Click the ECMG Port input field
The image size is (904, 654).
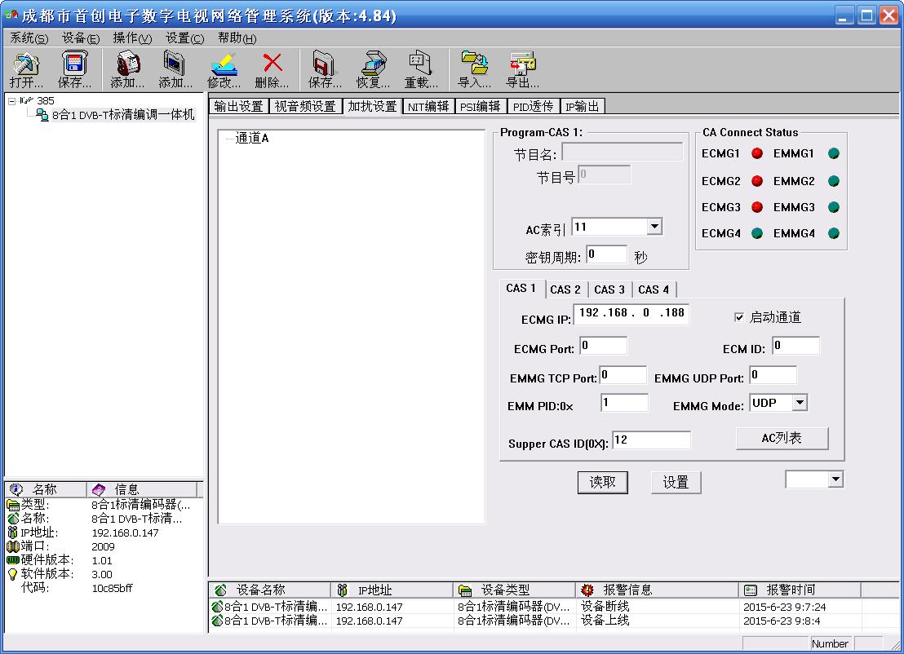pyautogui.click(x=603, y=346)
